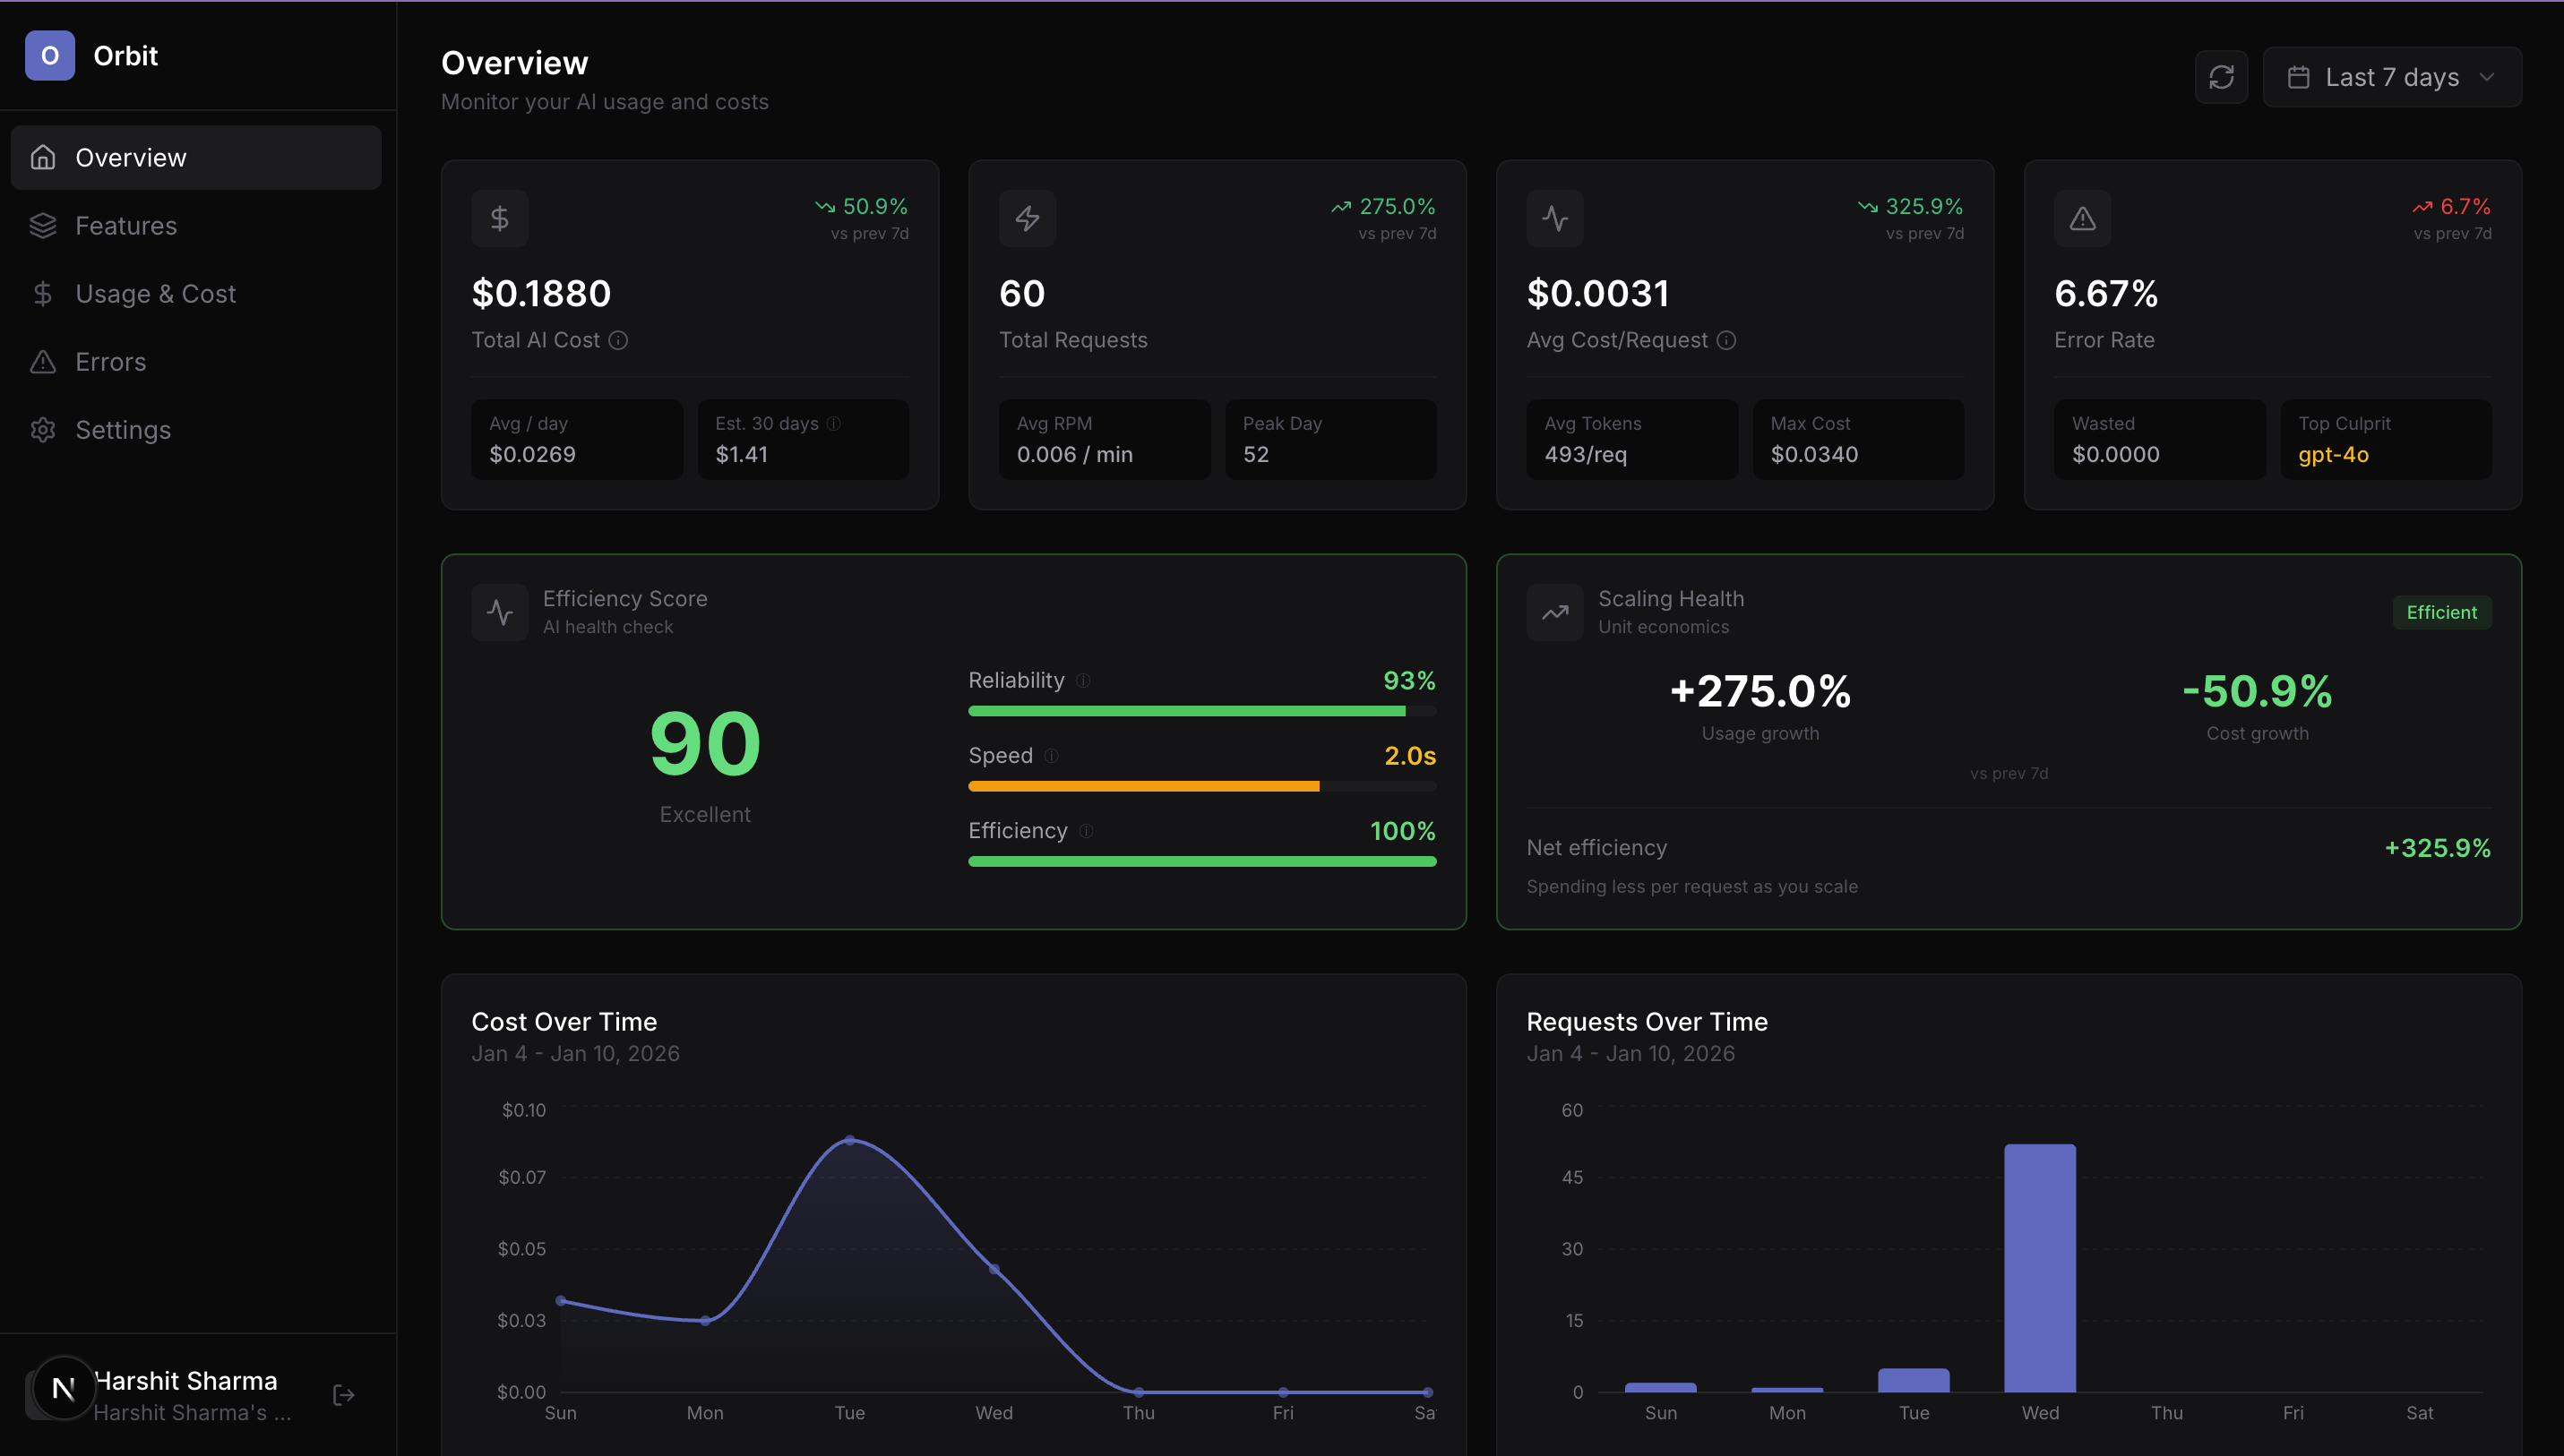The height and width of the screenshot is (1456, 2564).
Task: Click Harshit Sharma's profile avatar
Action: 63,1388
